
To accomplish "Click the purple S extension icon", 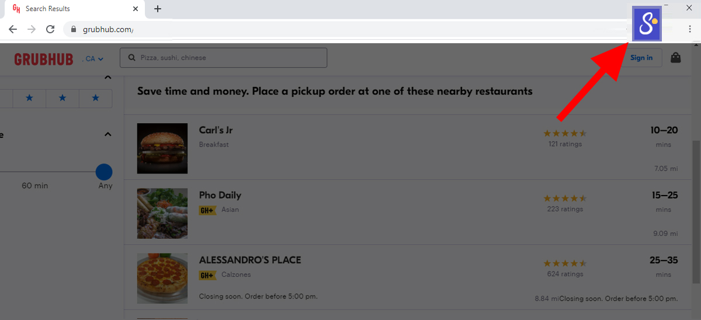I will click(647, 24).
